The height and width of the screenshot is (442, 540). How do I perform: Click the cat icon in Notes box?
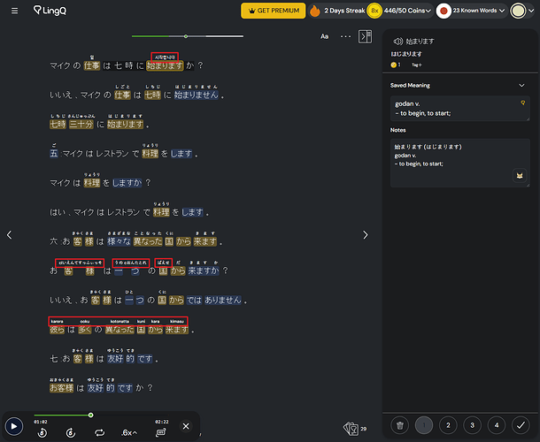(520, 176)
